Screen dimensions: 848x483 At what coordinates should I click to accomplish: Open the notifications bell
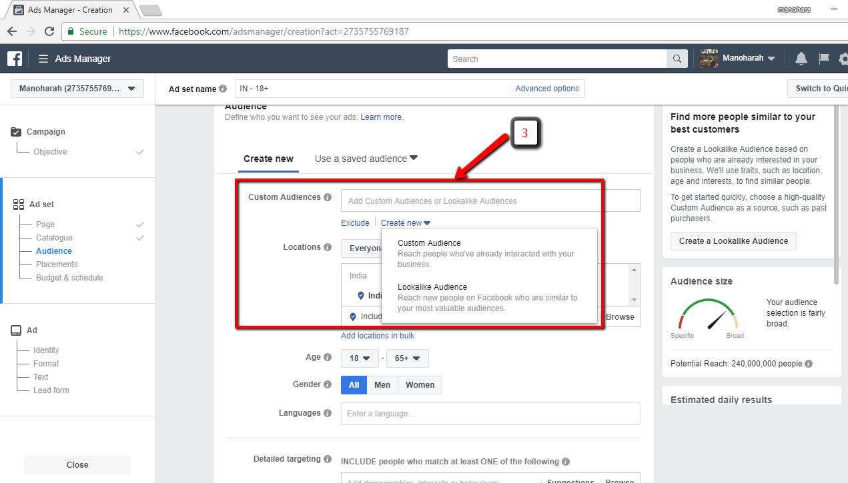click(x=801, y=59)
